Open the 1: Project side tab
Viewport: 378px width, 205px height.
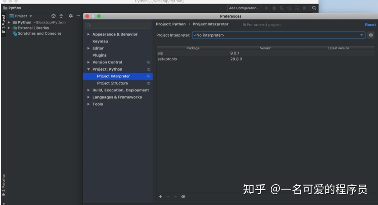coord(3,24)
